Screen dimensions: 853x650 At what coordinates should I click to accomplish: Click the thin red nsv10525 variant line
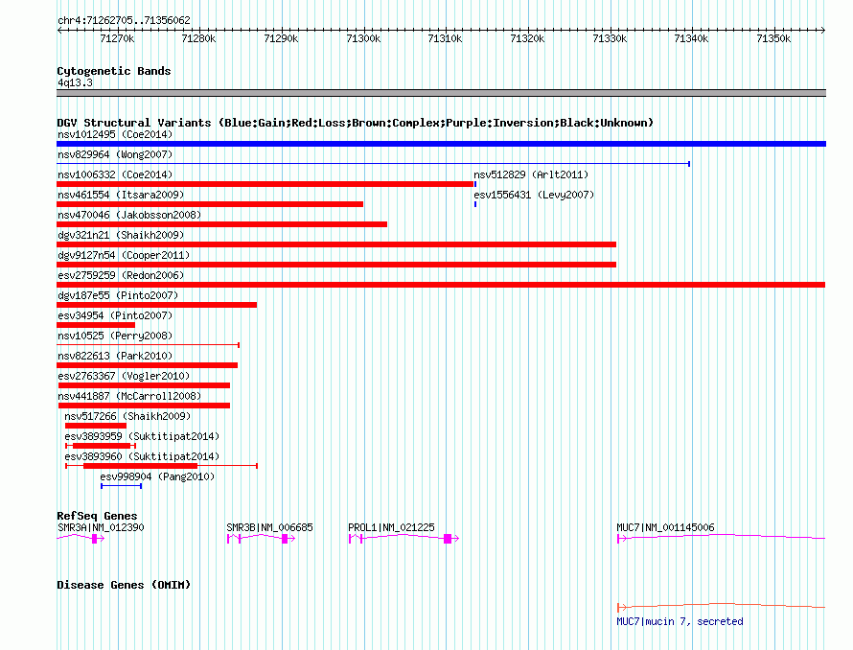click(148, 345)
